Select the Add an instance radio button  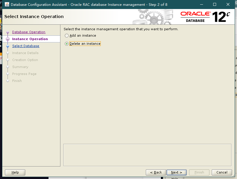(x=67, y=35)
